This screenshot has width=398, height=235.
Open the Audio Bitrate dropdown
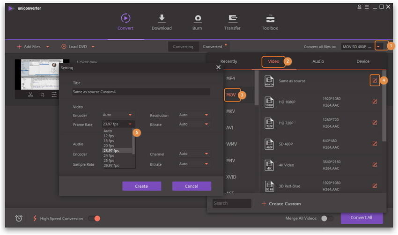pos(194,164)
